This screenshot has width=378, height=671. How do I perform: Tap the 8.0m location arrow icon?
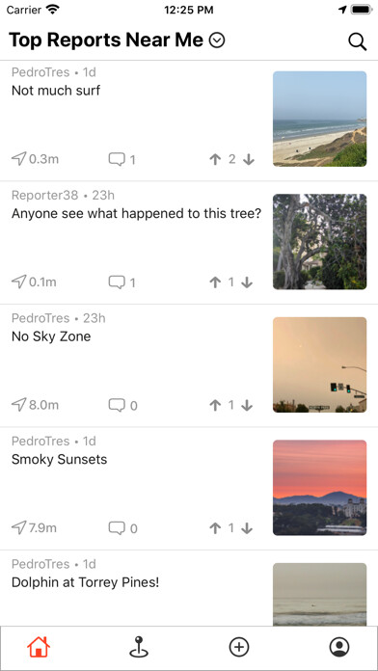[x=19, y=404]
